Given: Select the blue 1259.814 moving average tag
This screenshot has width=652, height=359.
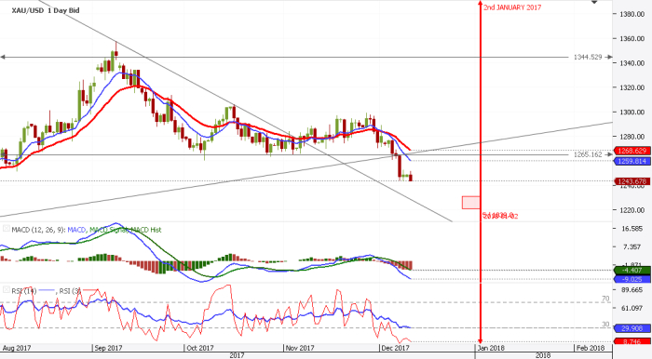Looking at the screenshot, I should coord(632,161).
